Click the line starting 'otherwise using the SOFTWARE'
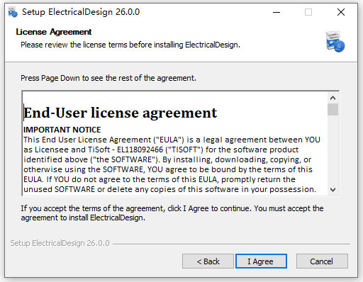Screen dimensions: 363x282 coord(168,169)
